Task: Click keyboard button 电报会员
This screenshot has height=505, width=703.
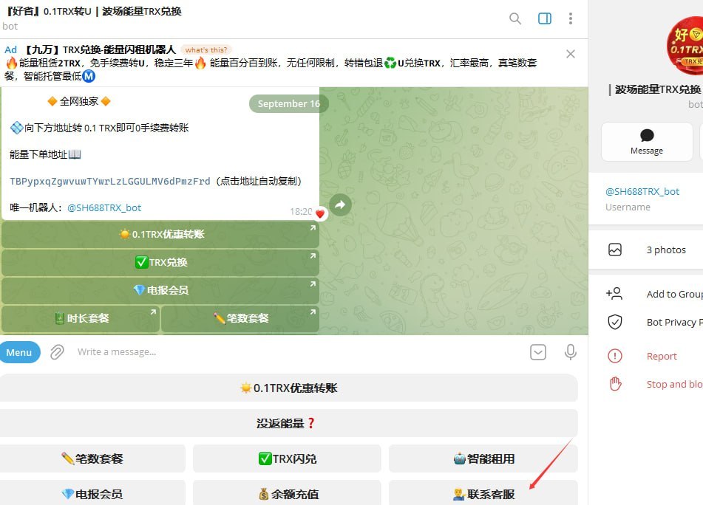Action: [92, 493]
